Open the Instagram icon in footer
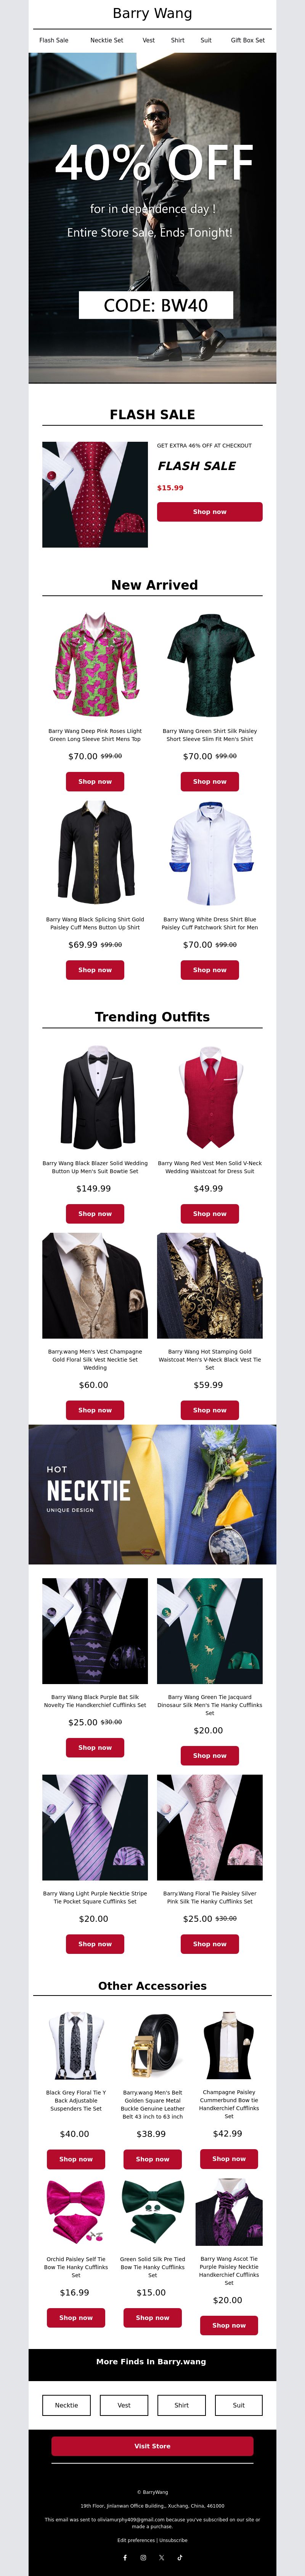 point(143,2557)
